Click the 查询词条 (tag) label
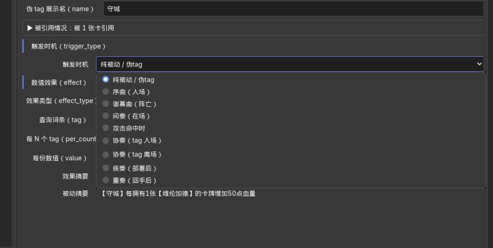The image size is (493, 248). tap(62, 120)
